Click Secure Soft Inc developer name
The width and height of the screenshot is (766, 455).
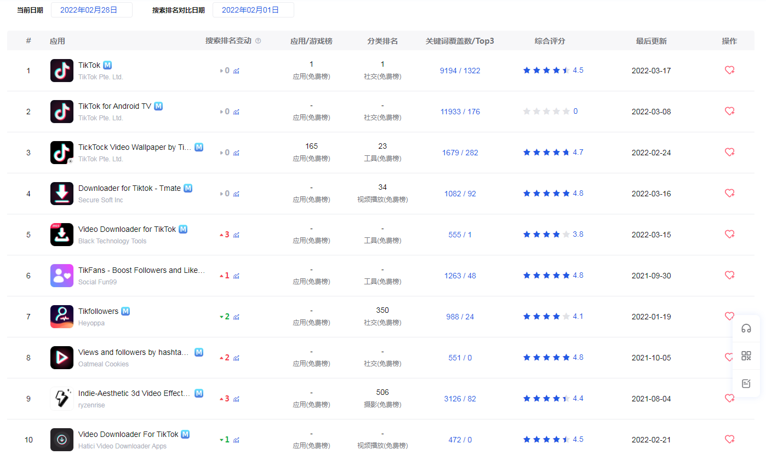click(x=101, y=200)
